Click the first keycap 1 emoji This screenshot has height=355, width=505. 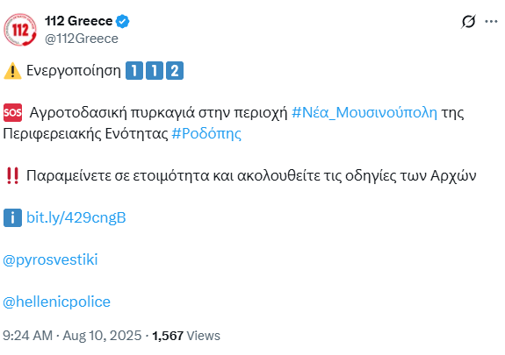pos(134,70)
